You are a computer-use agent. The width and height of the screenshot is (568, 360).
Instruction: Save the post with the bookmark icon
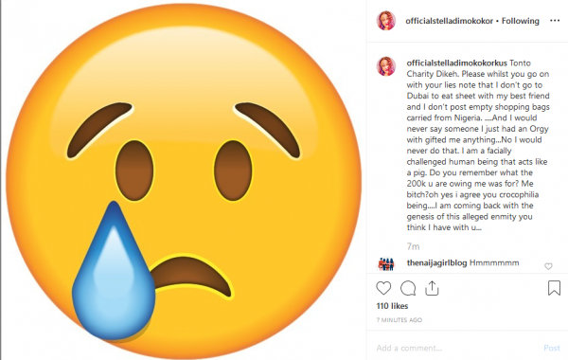(554, 288)
